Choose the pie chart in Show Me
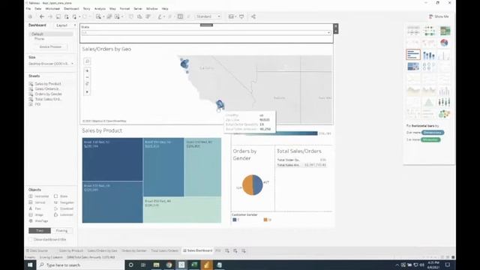The height and width of the screenshot is (270, 480). point(444,43)
